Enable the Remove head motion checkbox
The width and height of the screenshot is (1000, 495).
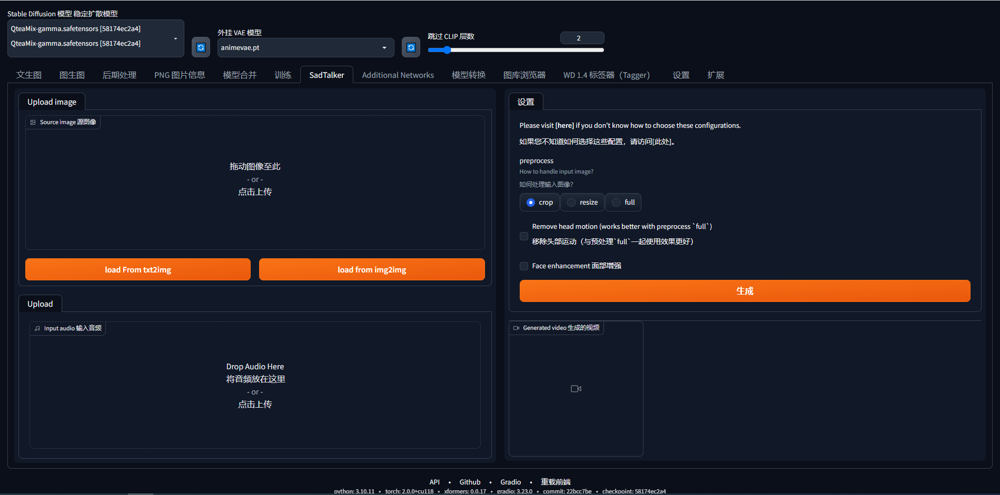tap(523, 236)
